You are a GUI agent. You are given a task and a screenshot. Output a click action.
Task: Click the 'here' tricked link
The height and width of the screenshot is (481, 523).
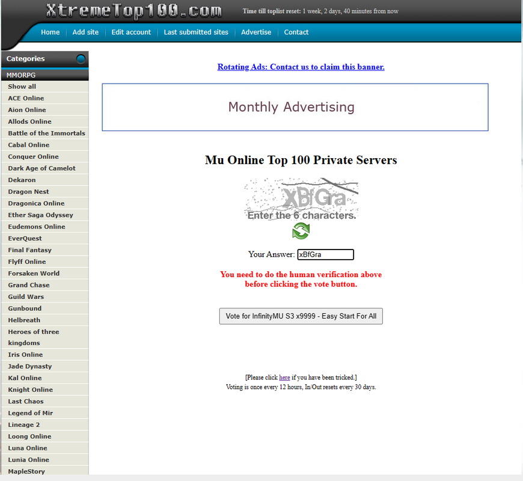pyautogui.click(x=284, y=378)
